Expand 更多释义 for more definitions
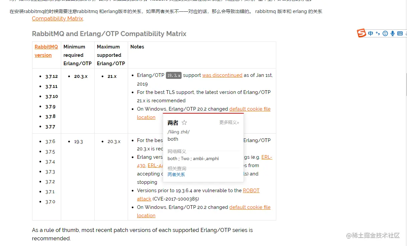 tap(229, 122)
